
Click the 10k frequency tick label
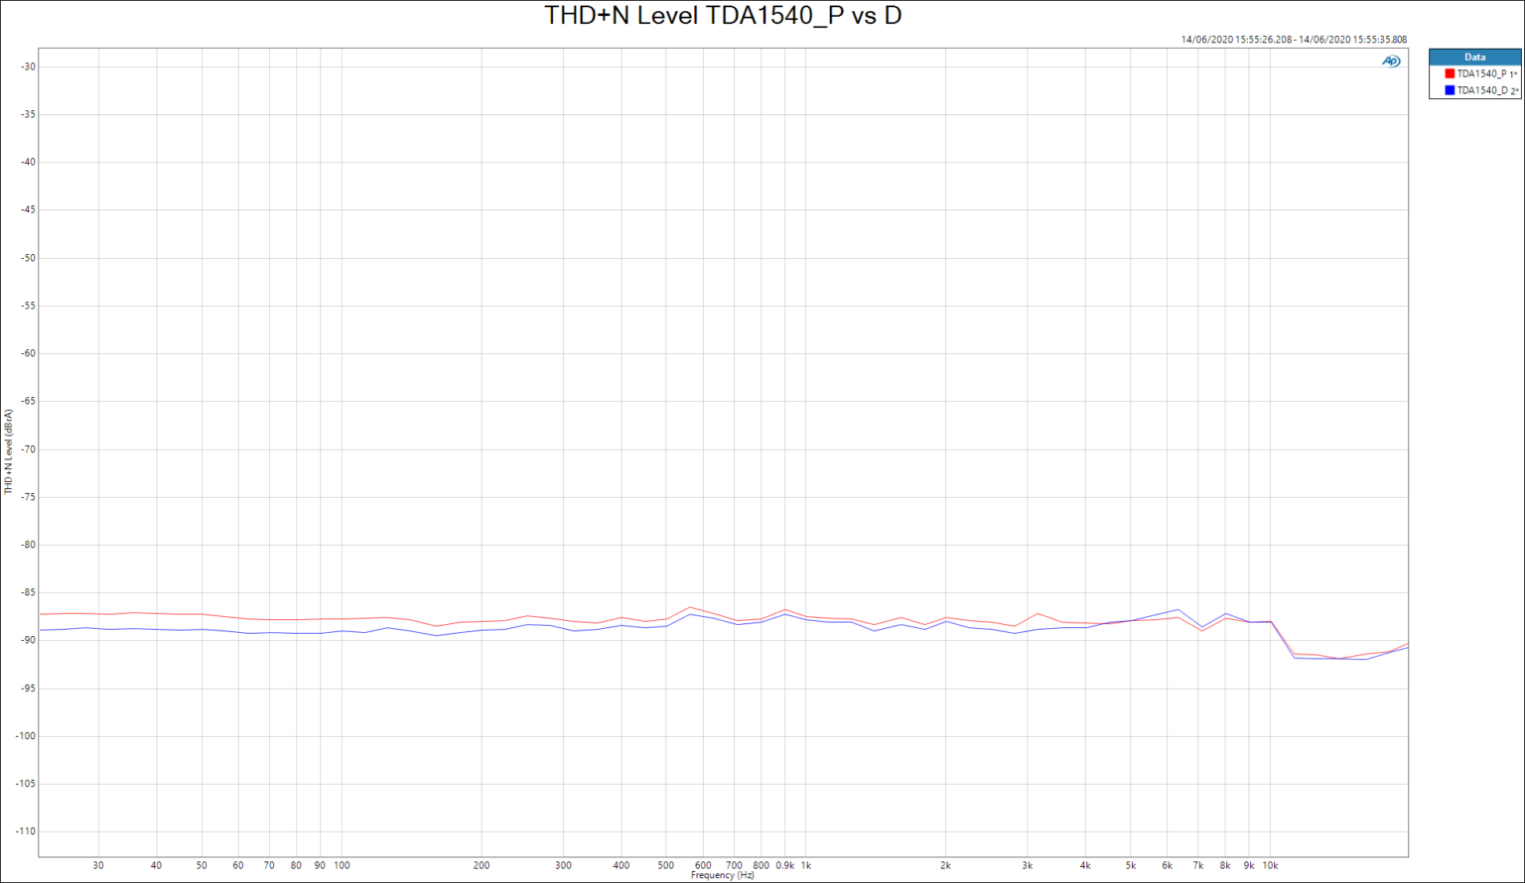pyautogui.click(x=1273, y=863)
